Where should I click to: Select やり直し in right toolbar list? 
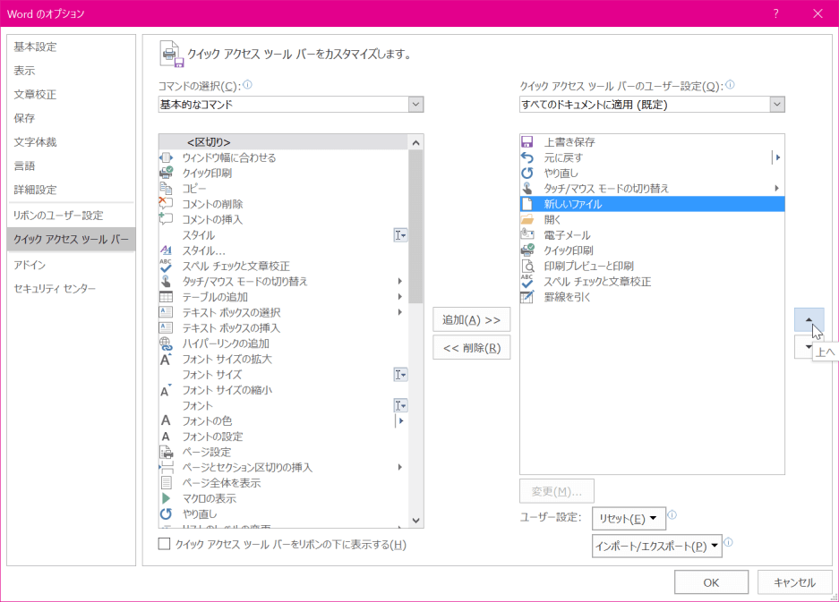coord(652,173)
